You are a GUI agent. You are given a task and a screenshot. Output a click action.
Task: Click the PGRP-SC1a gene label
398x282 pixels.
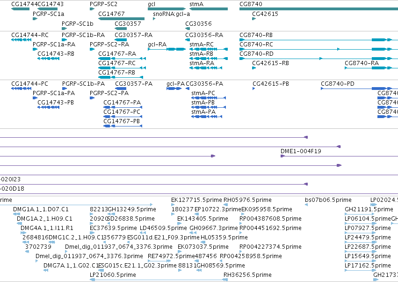[x=48, y=14]
